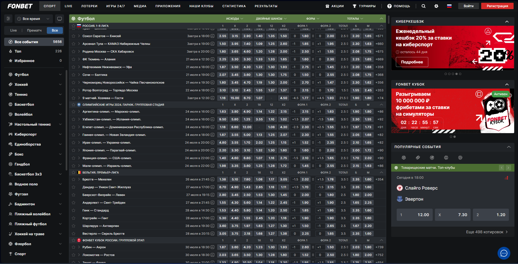Select Live filter toggle
Image resolution: width=518 pixels, height=264 pixels.
coord(14,30)
